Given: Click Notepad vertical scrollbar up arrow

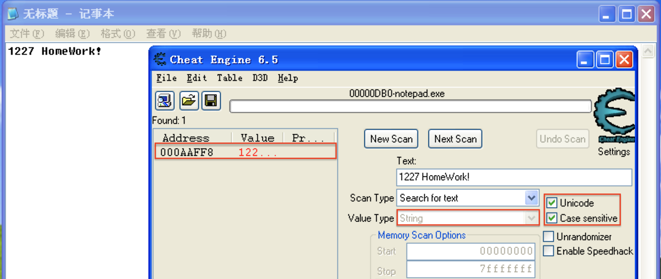Looking at the screenshot, I should tap(648, 50).
